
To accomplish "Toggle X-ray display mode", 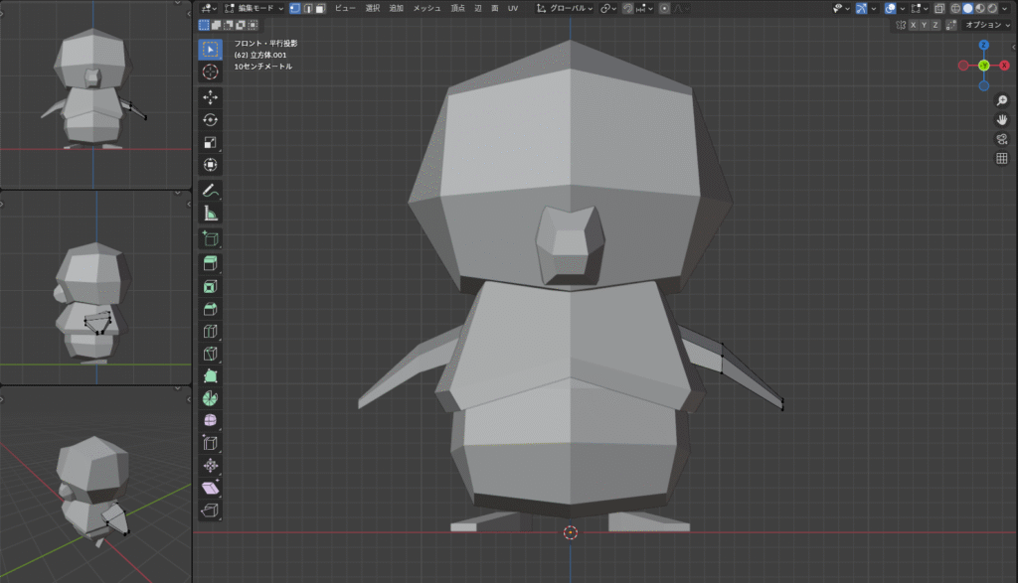I will click(x=938, y=8).
